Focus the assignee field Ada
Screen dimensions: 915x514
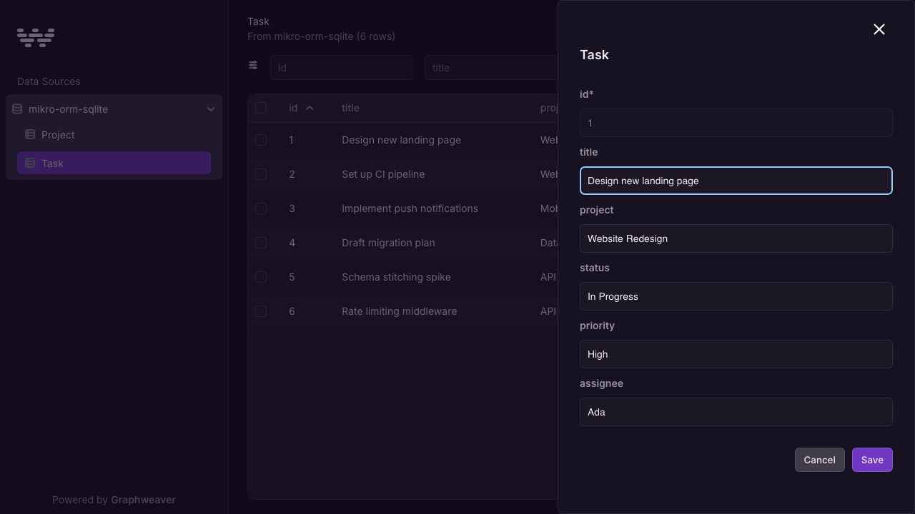(x=736, y=412)
